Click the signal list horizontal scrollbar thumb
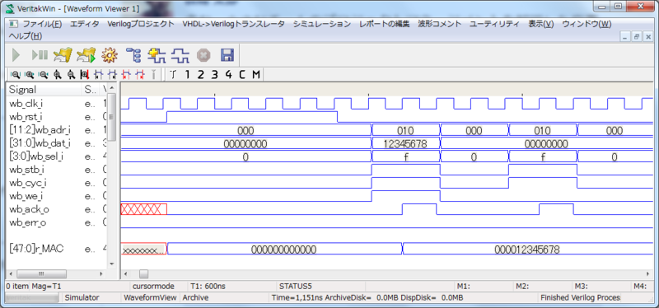 41,274
